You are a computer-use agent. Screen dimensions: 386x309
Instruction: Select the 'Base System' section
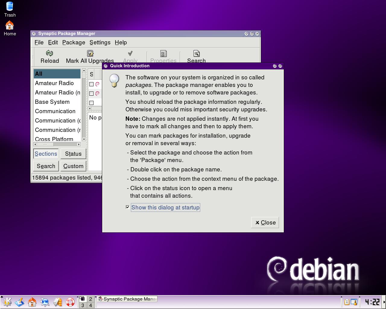point(57,102)
